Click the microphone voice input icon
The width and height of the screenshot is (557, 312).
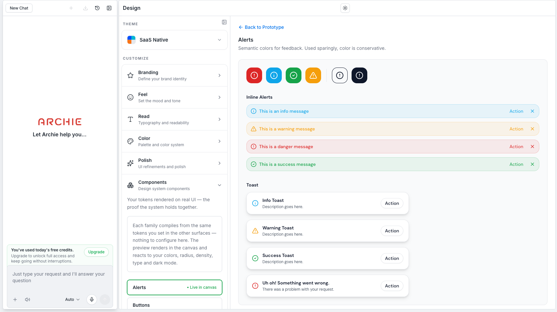point(92,300)
